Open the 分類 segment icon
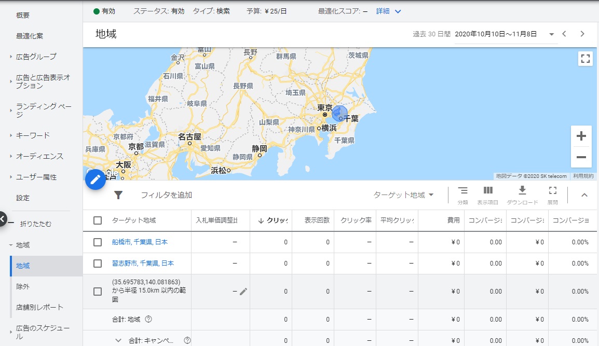This screenshot has width=599, height=346. [462, 195]
